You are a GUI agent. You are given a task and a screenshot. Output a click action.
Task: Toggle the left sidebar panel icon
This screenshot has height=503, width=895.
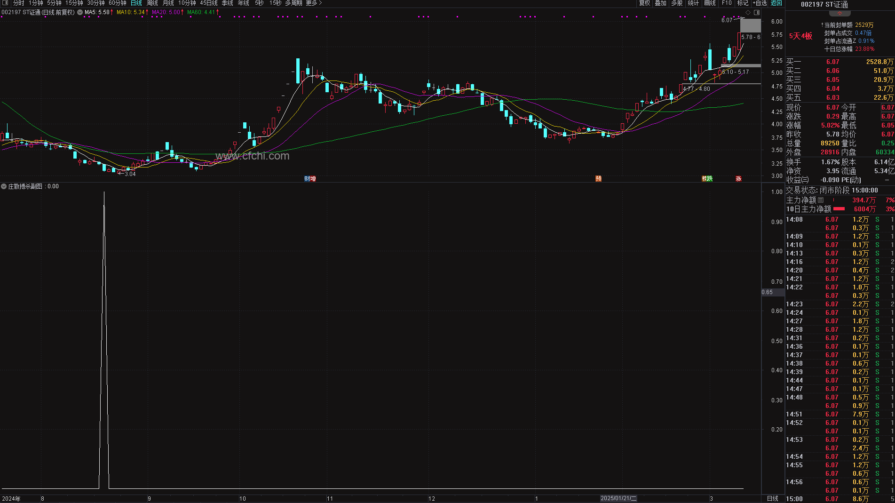coord(5,3)
